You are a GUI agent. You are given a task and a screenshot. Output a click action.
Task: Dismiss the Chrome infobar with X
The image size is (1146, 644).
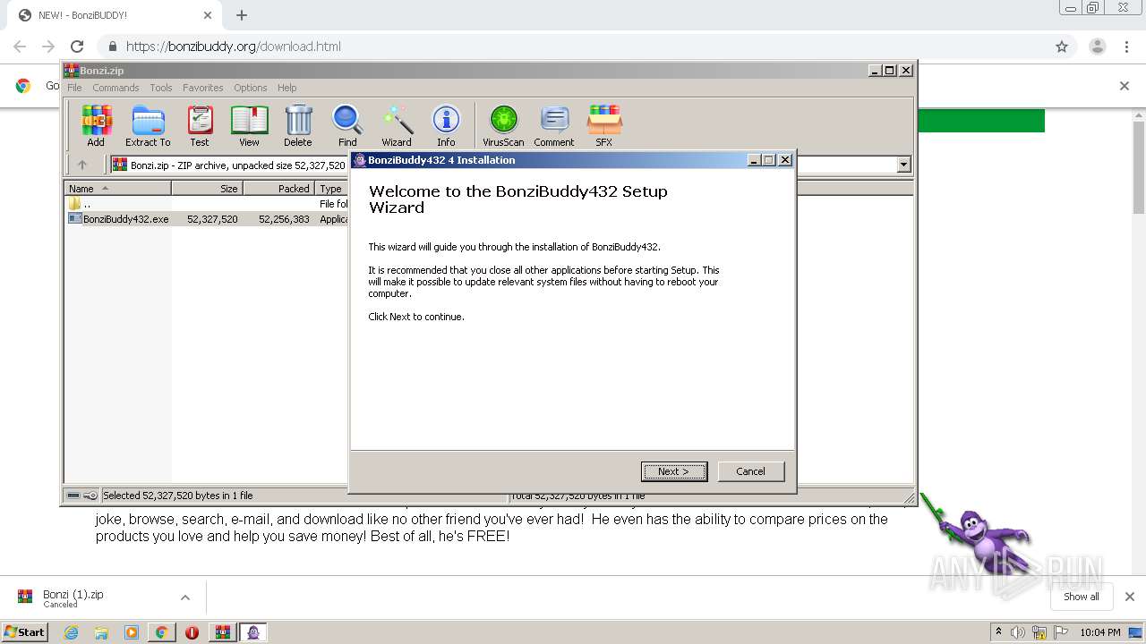click(1125, 86)
